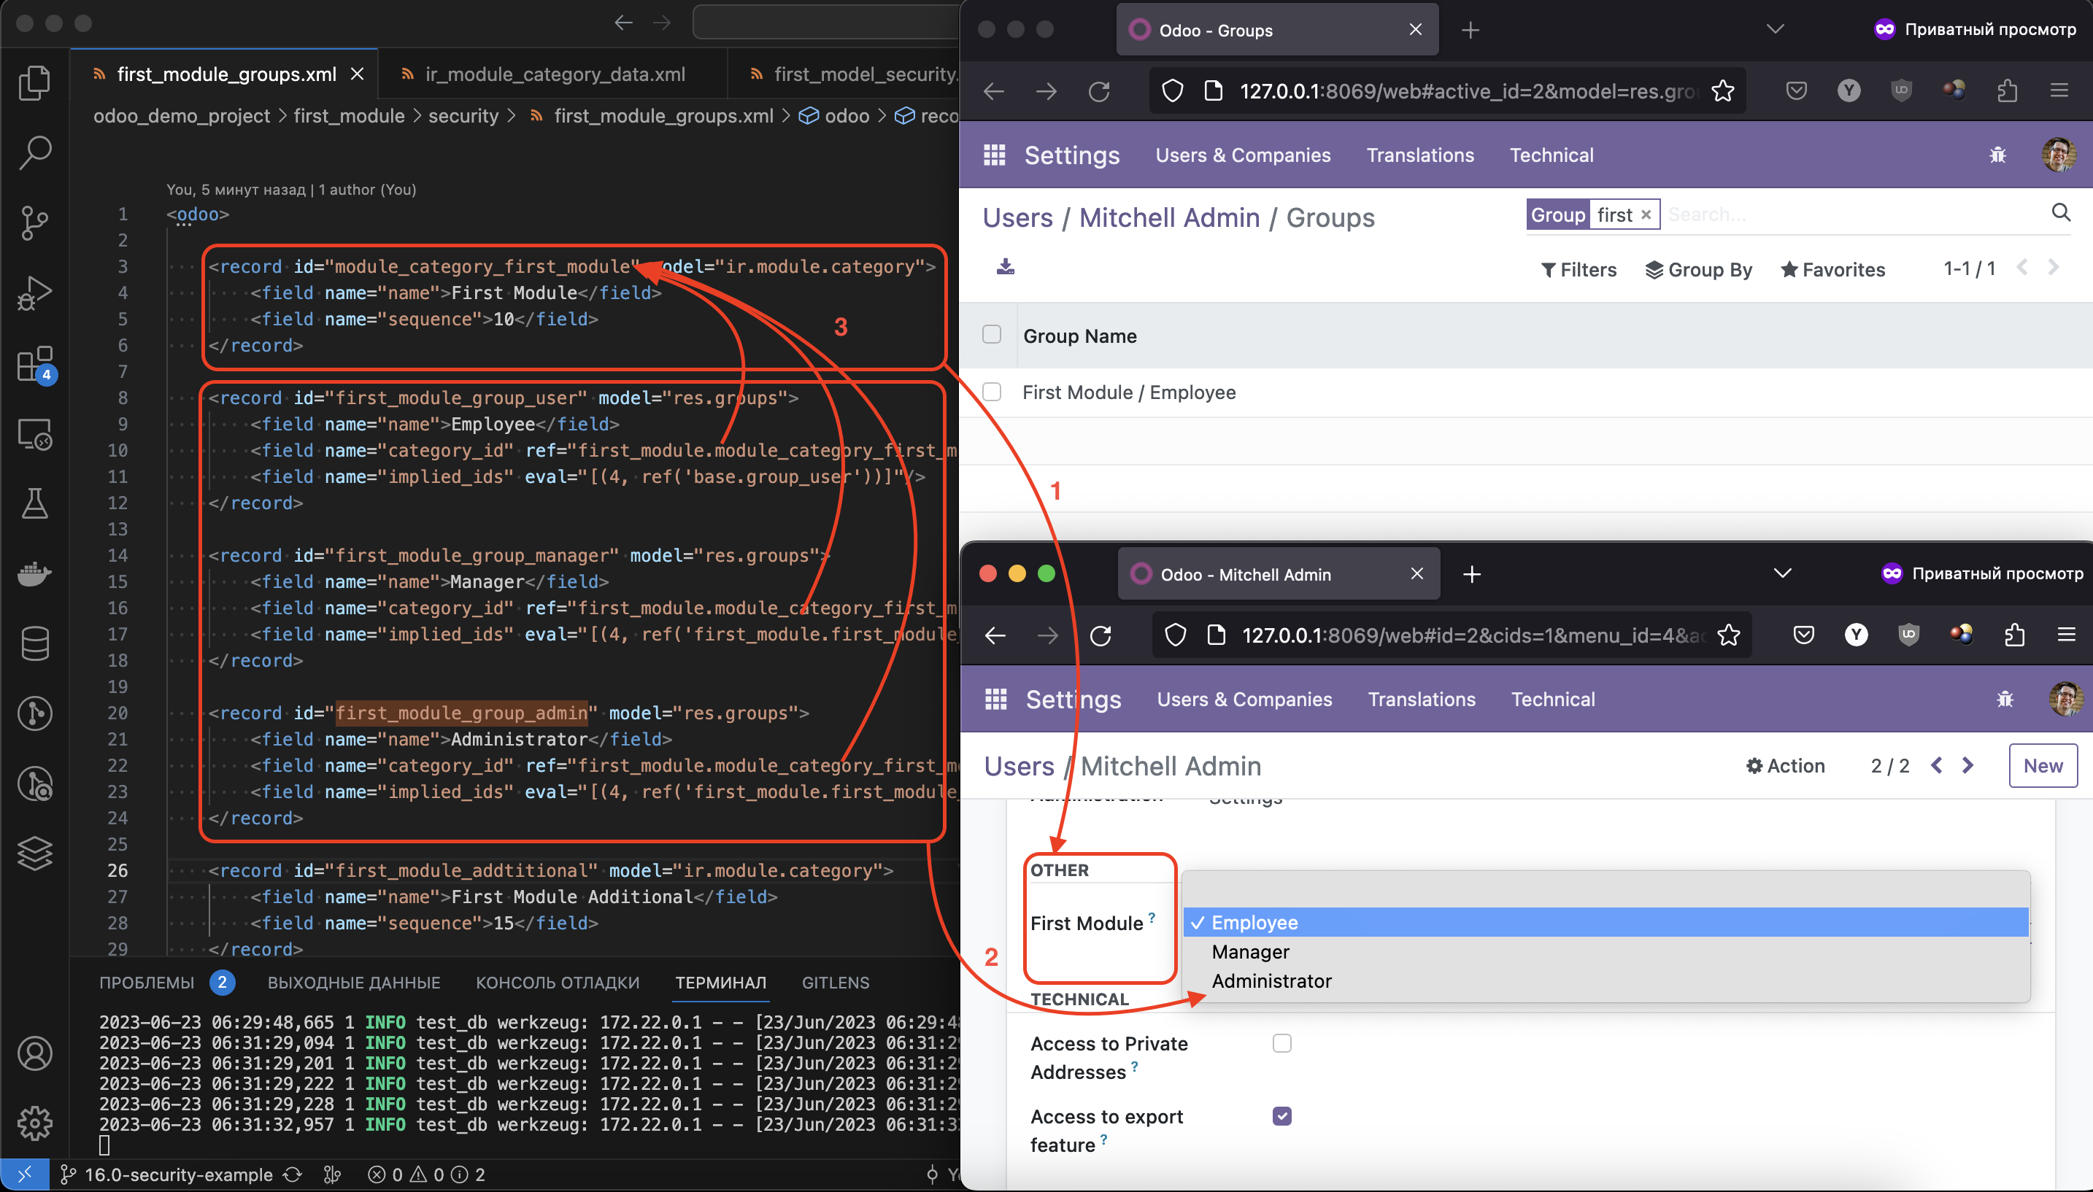The width and height of the screenshot is (2093, 1192).
Task: Open the КОНСОЛЬ ОТЛАДКИ panel tab
Action: click(x=558, y=983)
